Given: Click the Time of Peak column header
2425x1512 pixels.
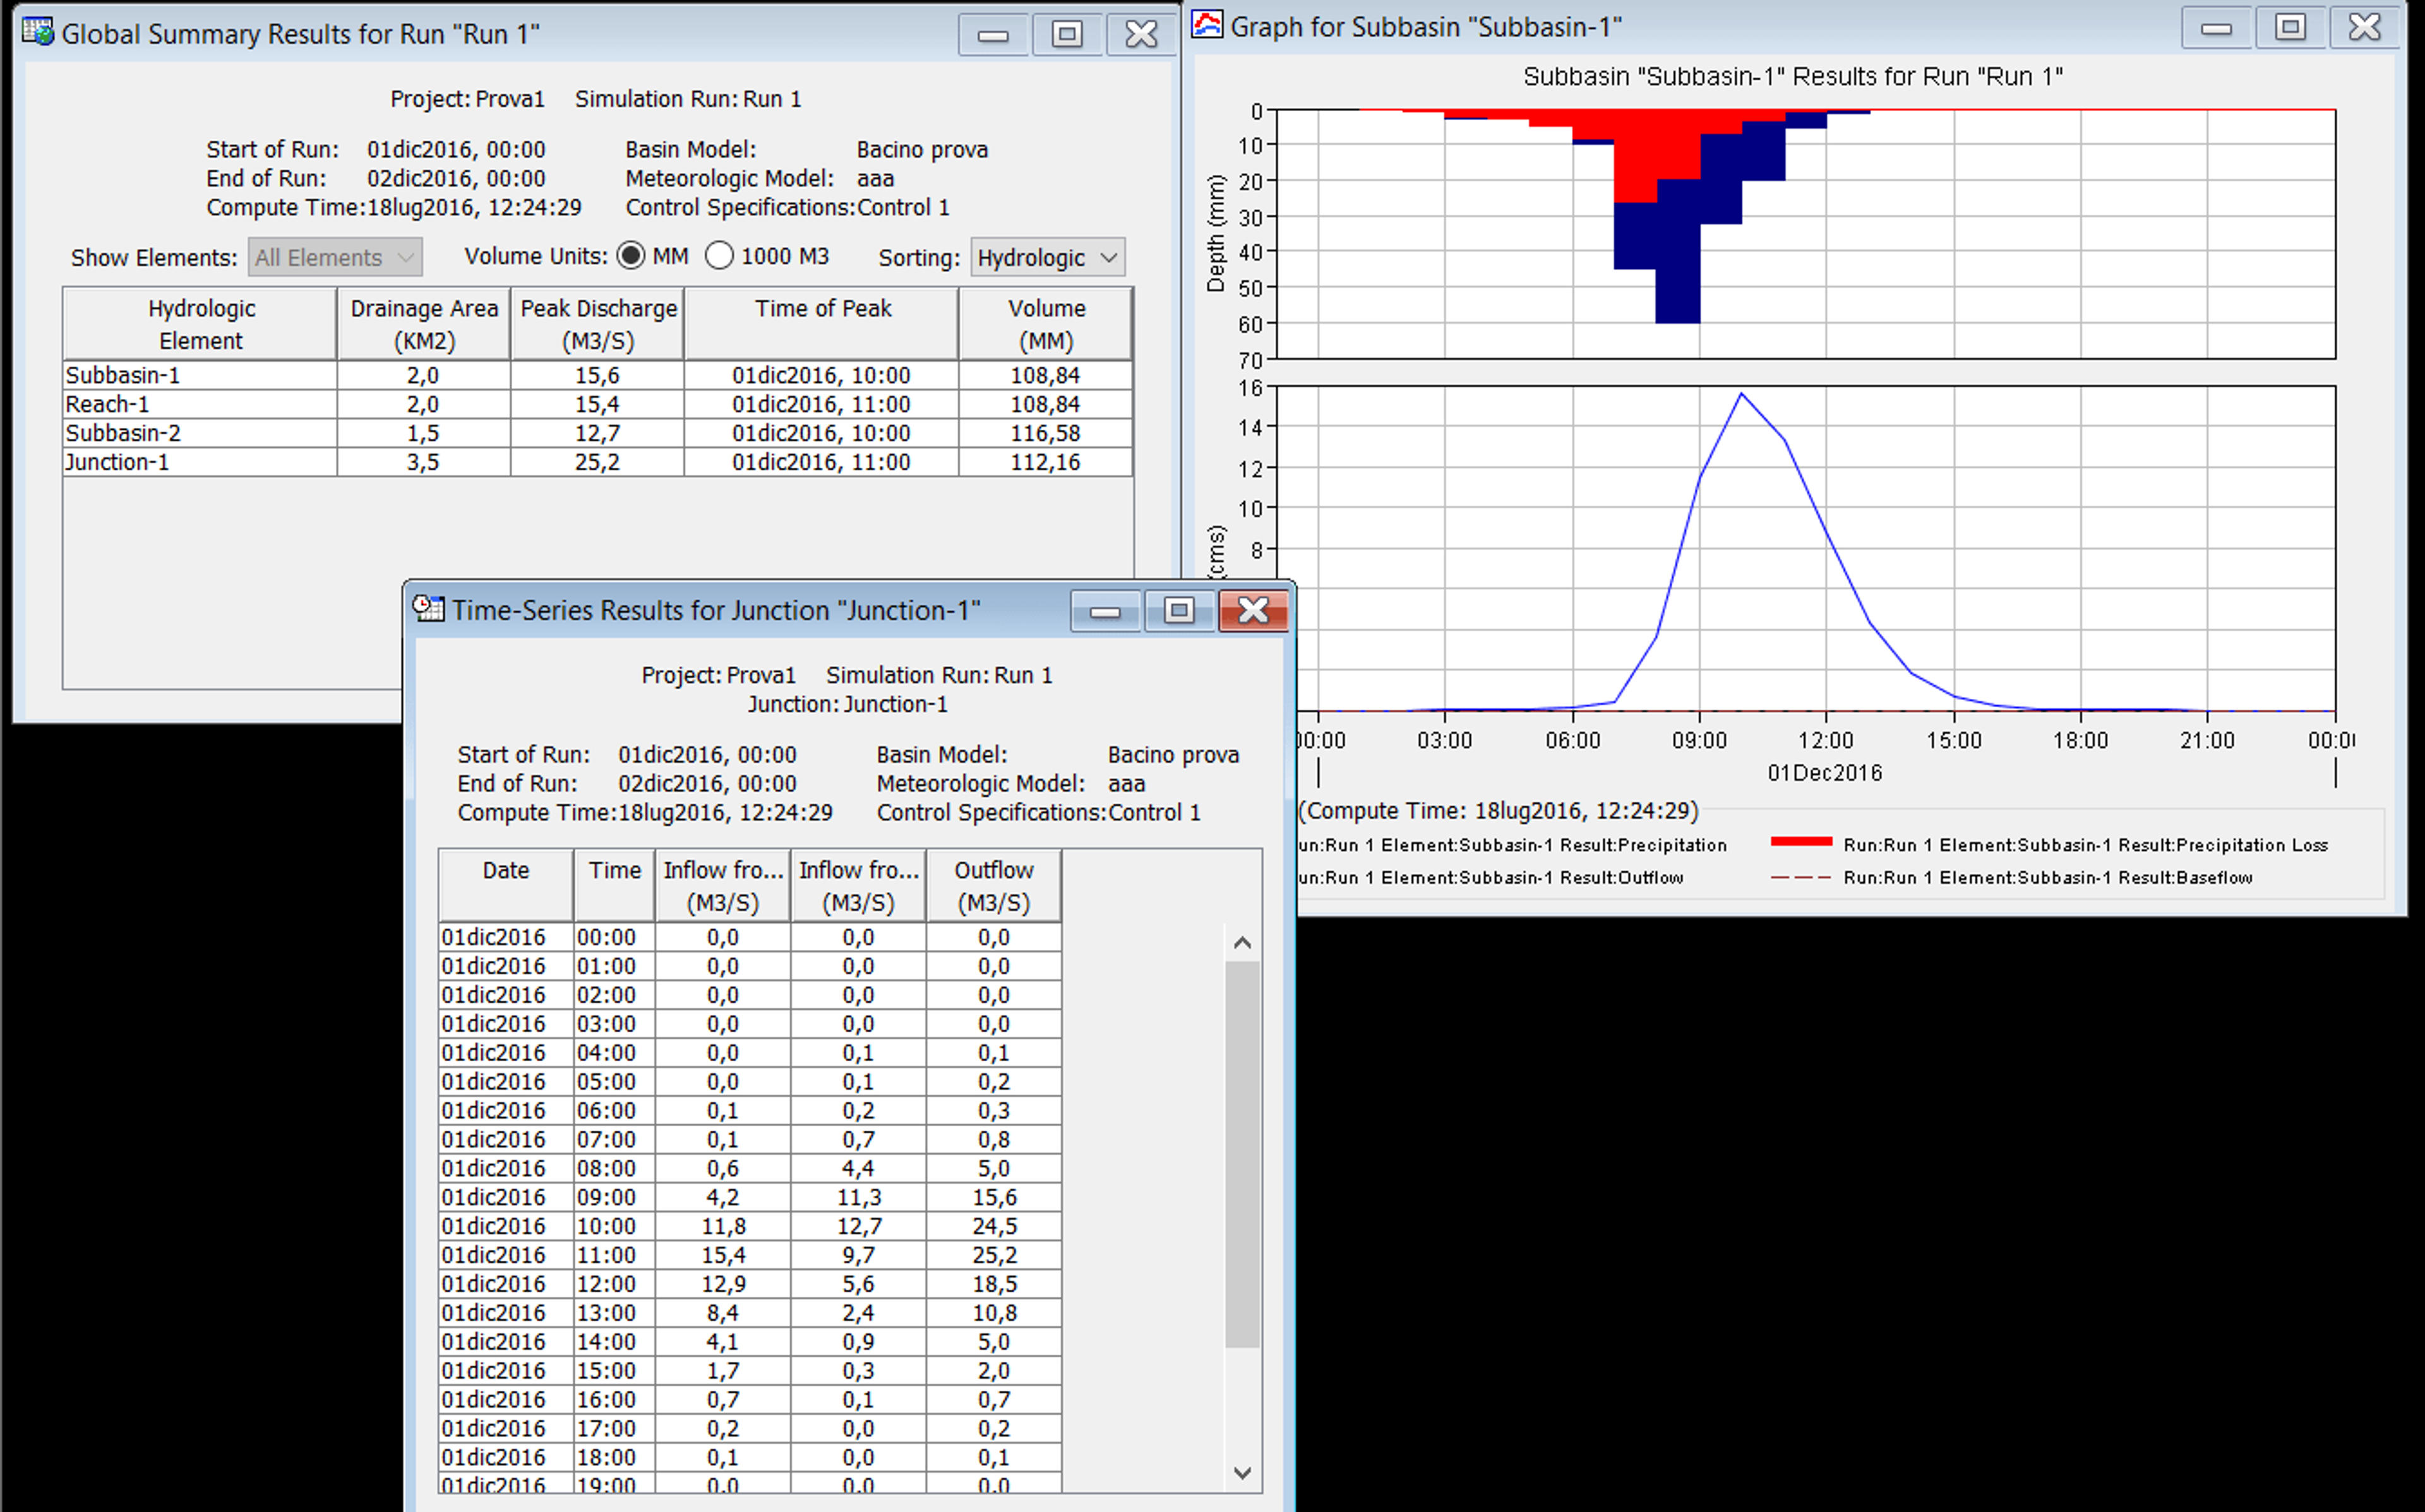Looking at the screenshot, I should tap(822, 324).
